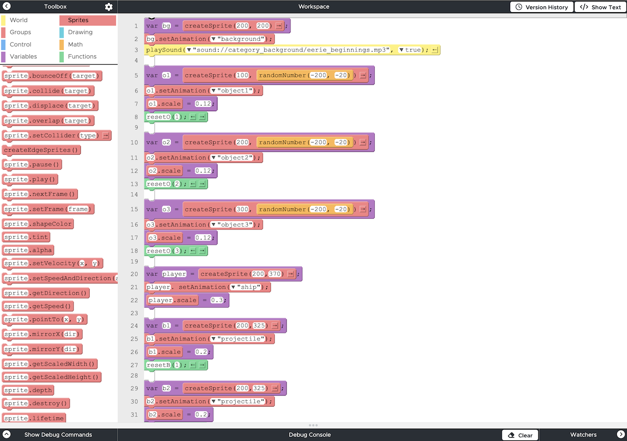Click the eraser icon on the Clear button
Image resolution: width=627 pixels, height=441 pixels.
(511, 435)
